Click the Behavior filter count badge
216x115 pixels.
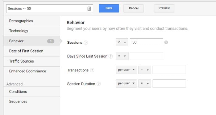pyautogui.click(x=51, y=41)
